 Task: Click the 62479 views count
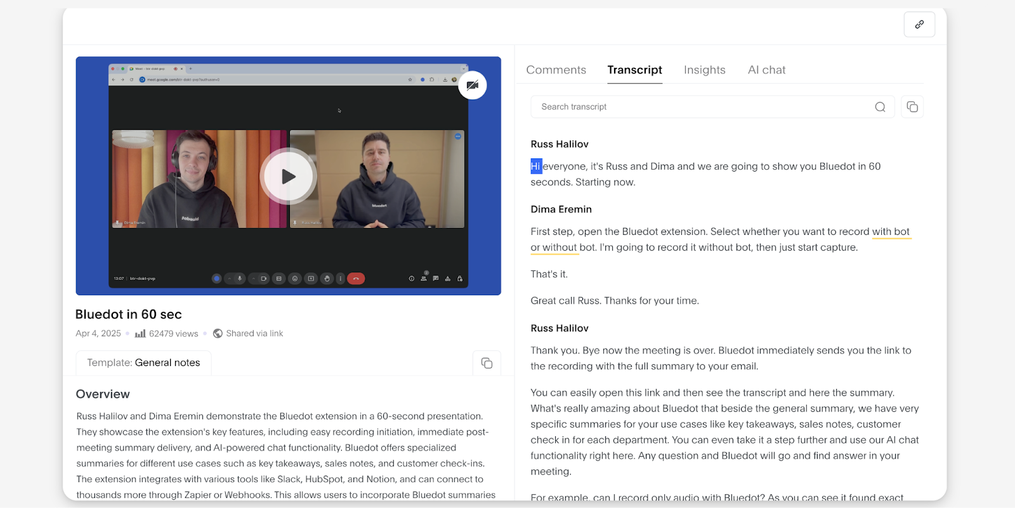173,334
